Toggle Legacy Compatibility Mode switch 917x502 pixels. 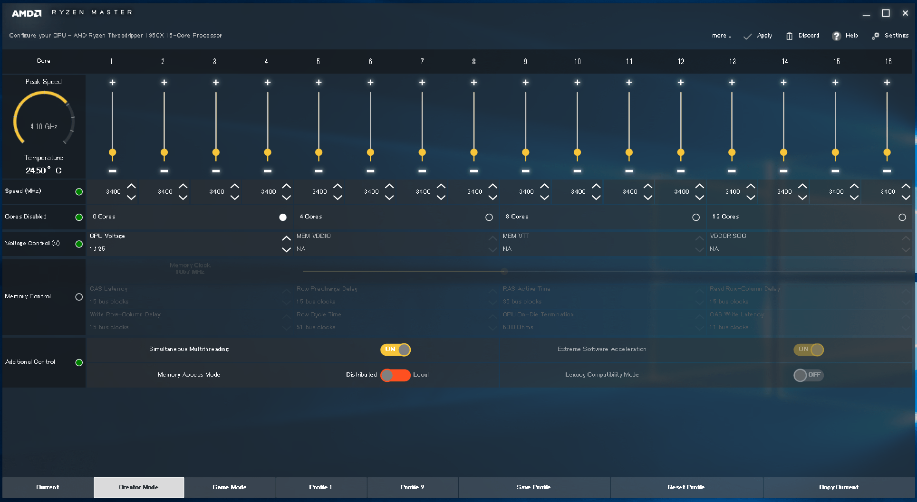coord(808,375)
